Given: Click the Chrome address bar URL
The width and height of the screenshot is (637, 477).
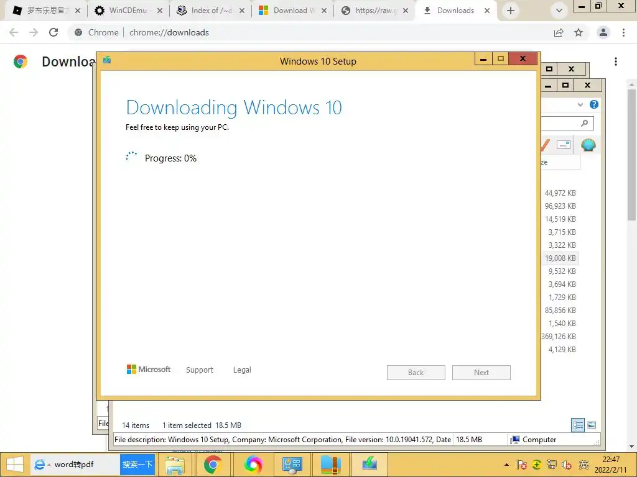Looking at the screenshot, I should point(169,32).
